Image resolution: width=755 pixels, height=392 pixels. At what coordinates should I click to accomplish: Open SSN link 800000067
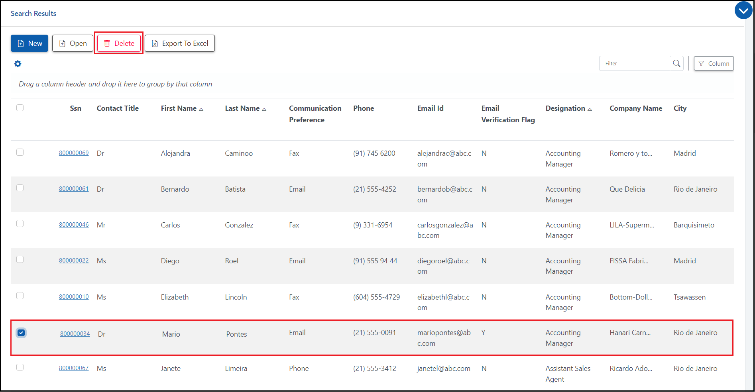pyautogui.click(x=74, y=368)
